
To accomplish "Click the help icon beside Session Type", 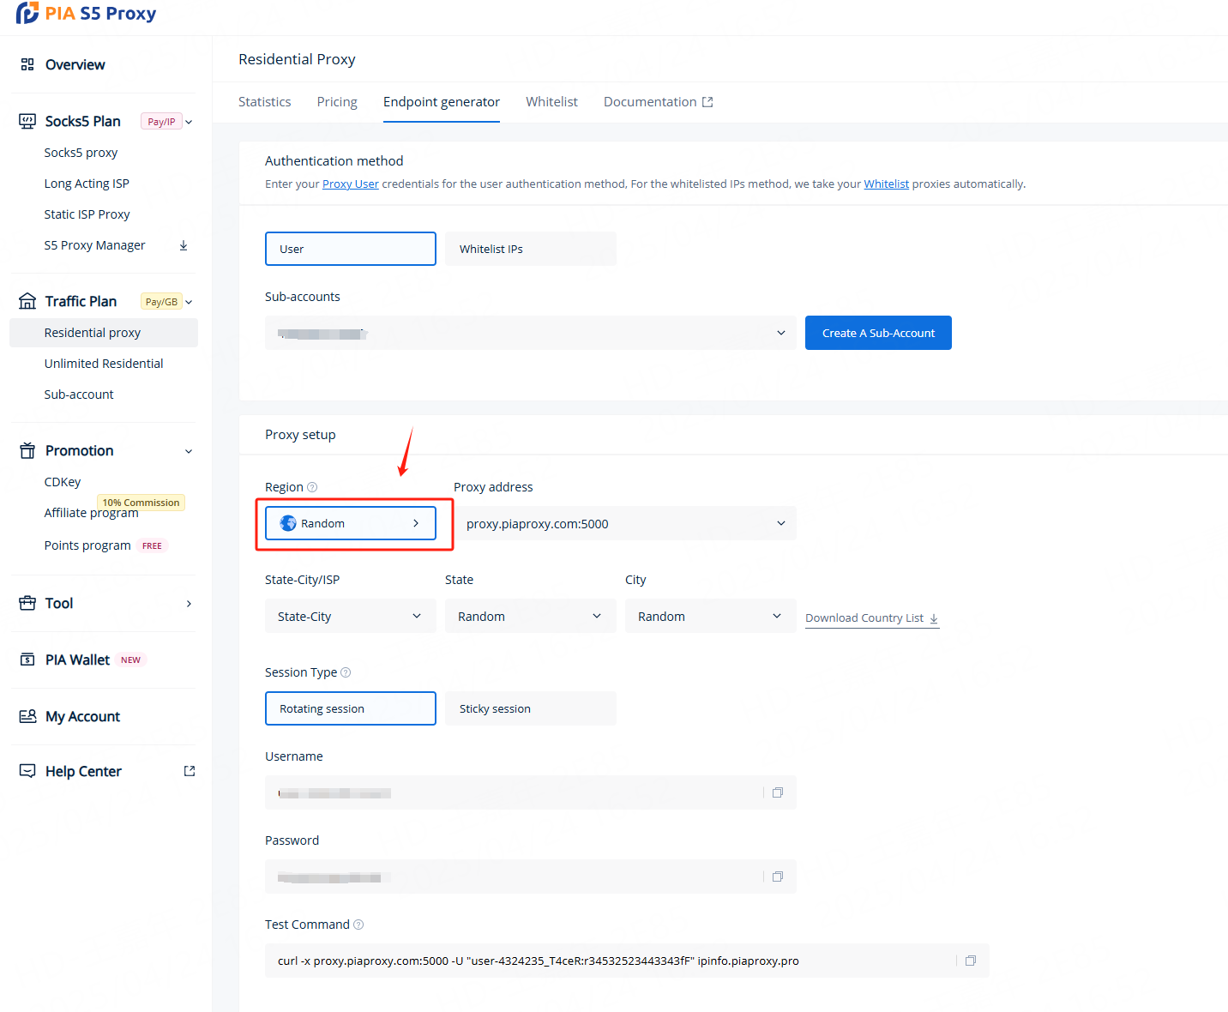I will coord(346,672).
